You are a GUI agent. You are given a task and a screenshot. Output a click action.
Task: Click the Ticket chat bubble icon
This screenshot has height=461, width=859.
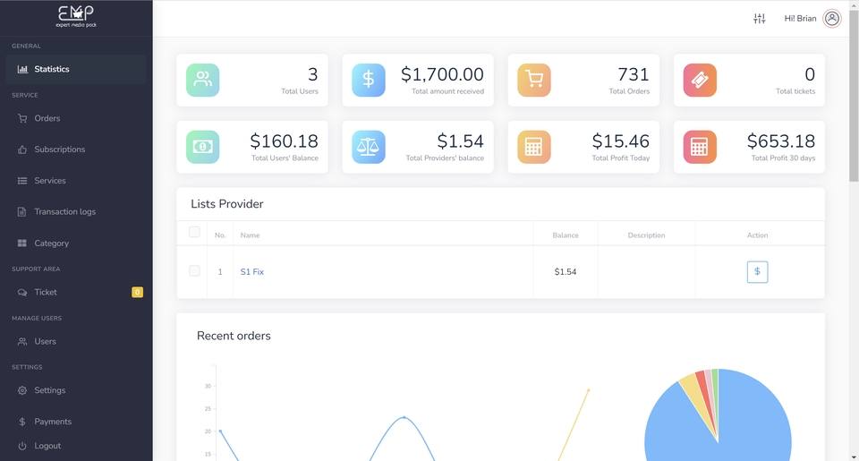(x=22, y=293)
